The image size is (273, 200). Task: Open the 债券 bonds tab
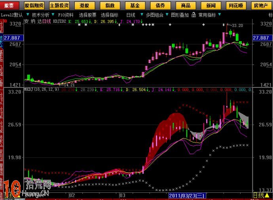coord(160,6)
